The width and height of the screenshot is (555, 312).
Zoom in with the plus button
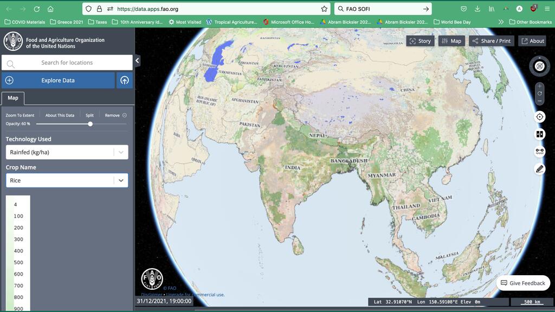pyautogui.click(x=539, y=86)
